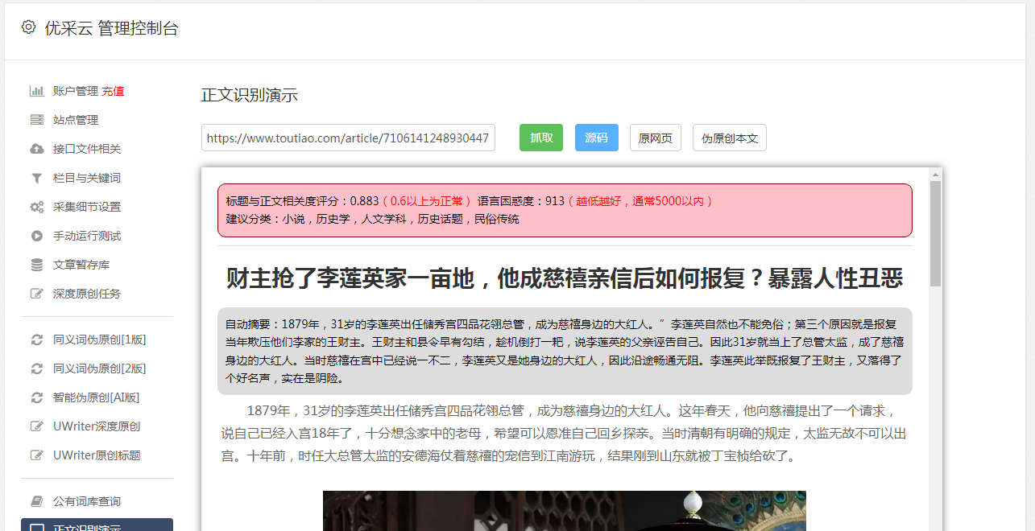Select 智能伪原创[AI版] in sidebar
The width and height of the screenshot is (1035, 531).
point(96,397)
